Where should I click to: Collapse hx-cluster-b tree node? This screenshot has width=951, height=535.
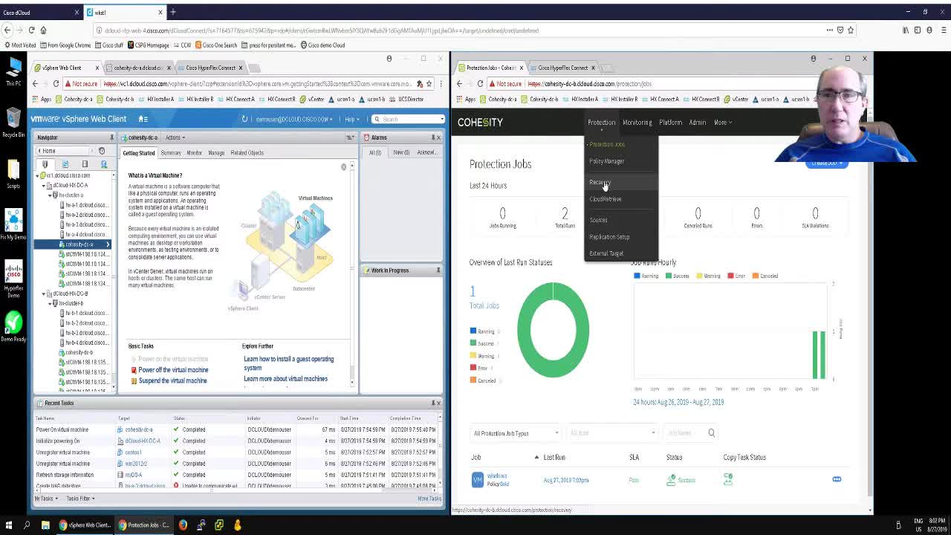50,304
